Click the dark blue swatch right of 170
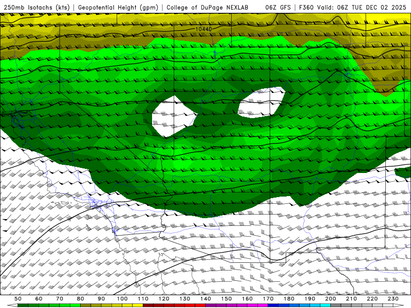The height and width of the screenshot is (308, 411). (273, 305)
